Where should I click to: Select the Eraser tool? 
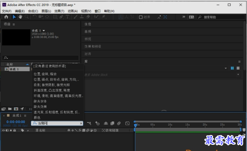[88, 17]
